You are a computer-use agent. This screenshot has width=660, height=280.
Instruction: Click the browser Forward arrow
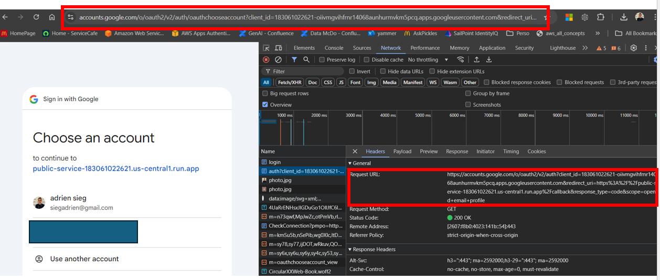20,17
